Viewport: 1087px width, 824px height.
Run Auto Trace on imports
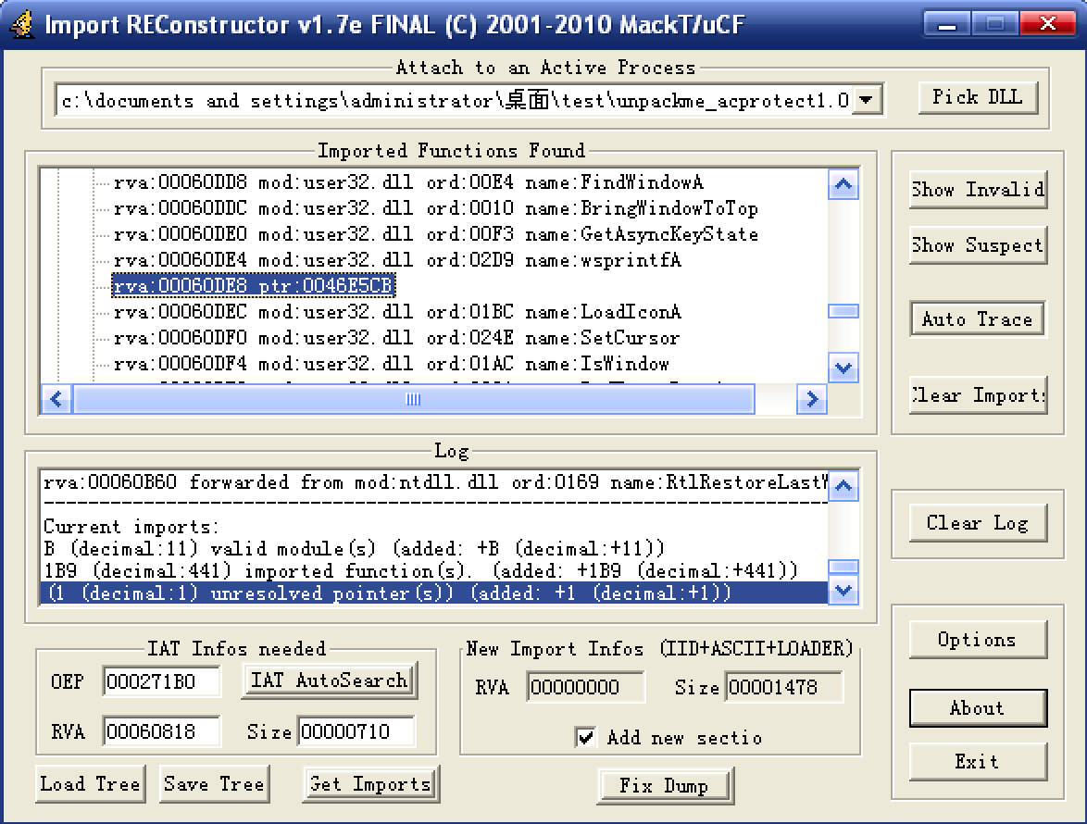977,319
